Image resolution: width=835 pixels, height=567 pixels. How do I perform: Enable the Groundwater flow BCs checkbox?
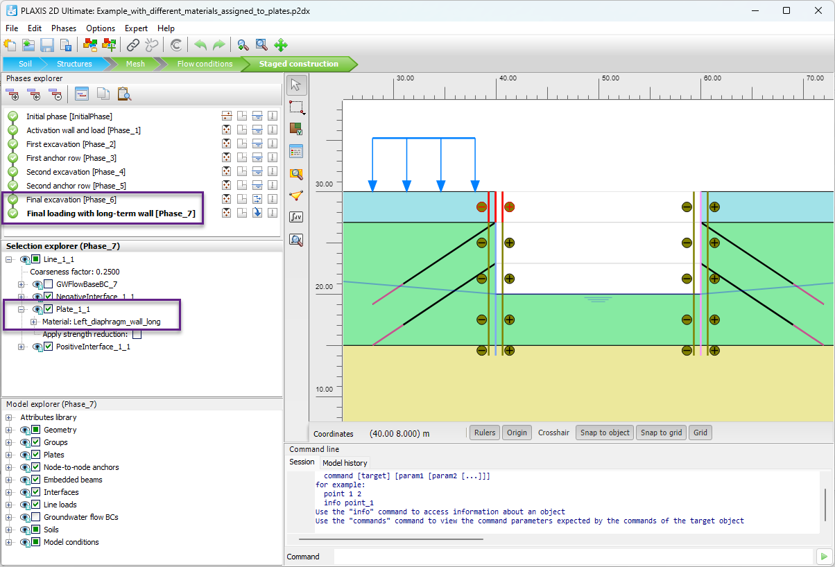(x=36, y=517)
